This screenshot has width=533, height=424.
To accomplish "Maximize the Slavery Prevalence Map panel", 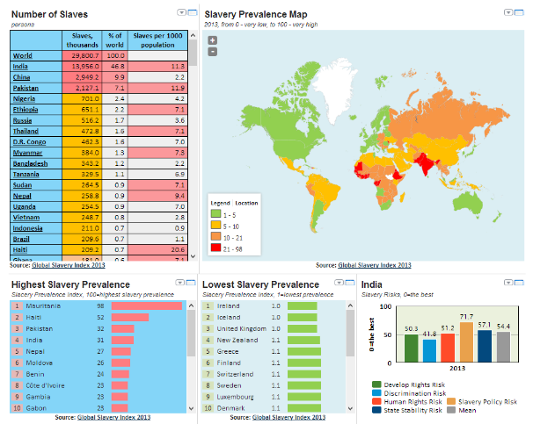I will [x=519, y=13].
